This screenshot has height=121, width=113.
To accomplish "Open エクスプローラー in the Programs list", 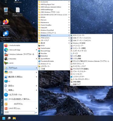I will click(x=54, y=66).
